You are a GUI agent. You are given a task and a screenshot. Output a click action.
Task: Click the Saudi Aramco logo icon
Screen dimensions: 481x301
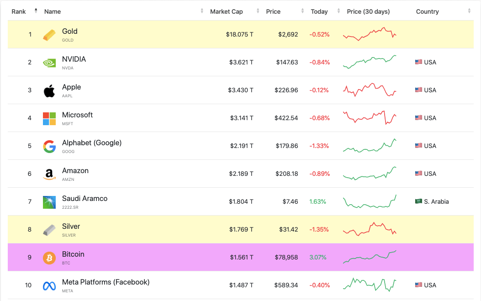pyautogui.click(x=49, y=202)
